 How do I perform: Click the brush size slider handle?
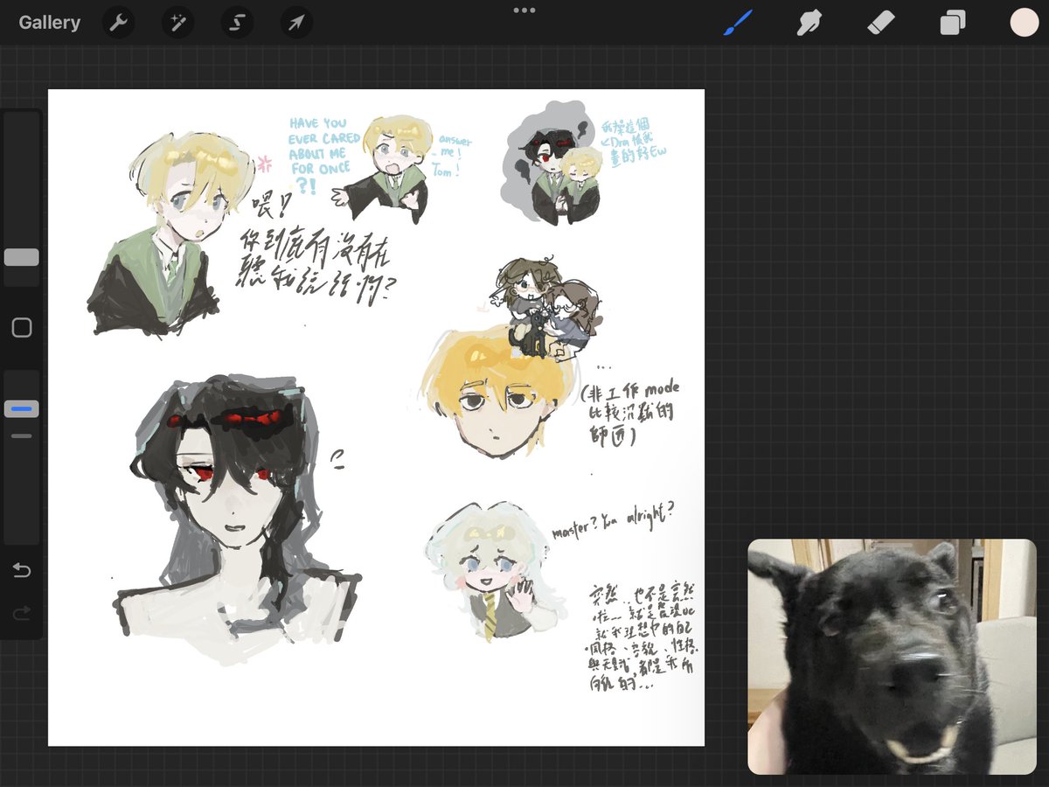22,257
